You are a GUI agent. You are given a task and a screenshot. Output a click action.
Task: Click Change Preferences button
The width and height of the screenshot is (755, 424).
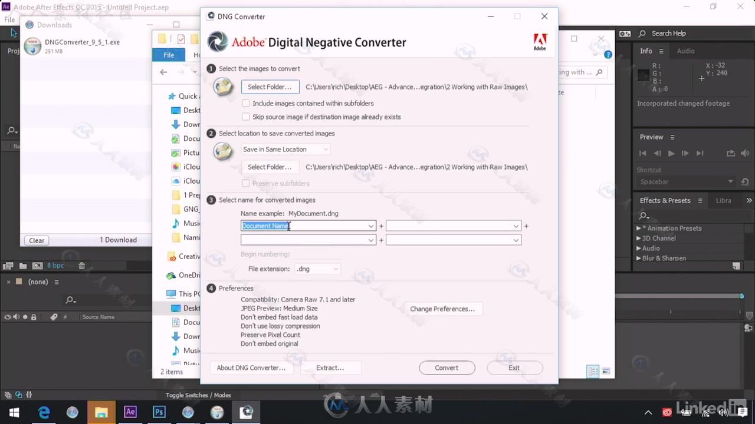(442, 309)
